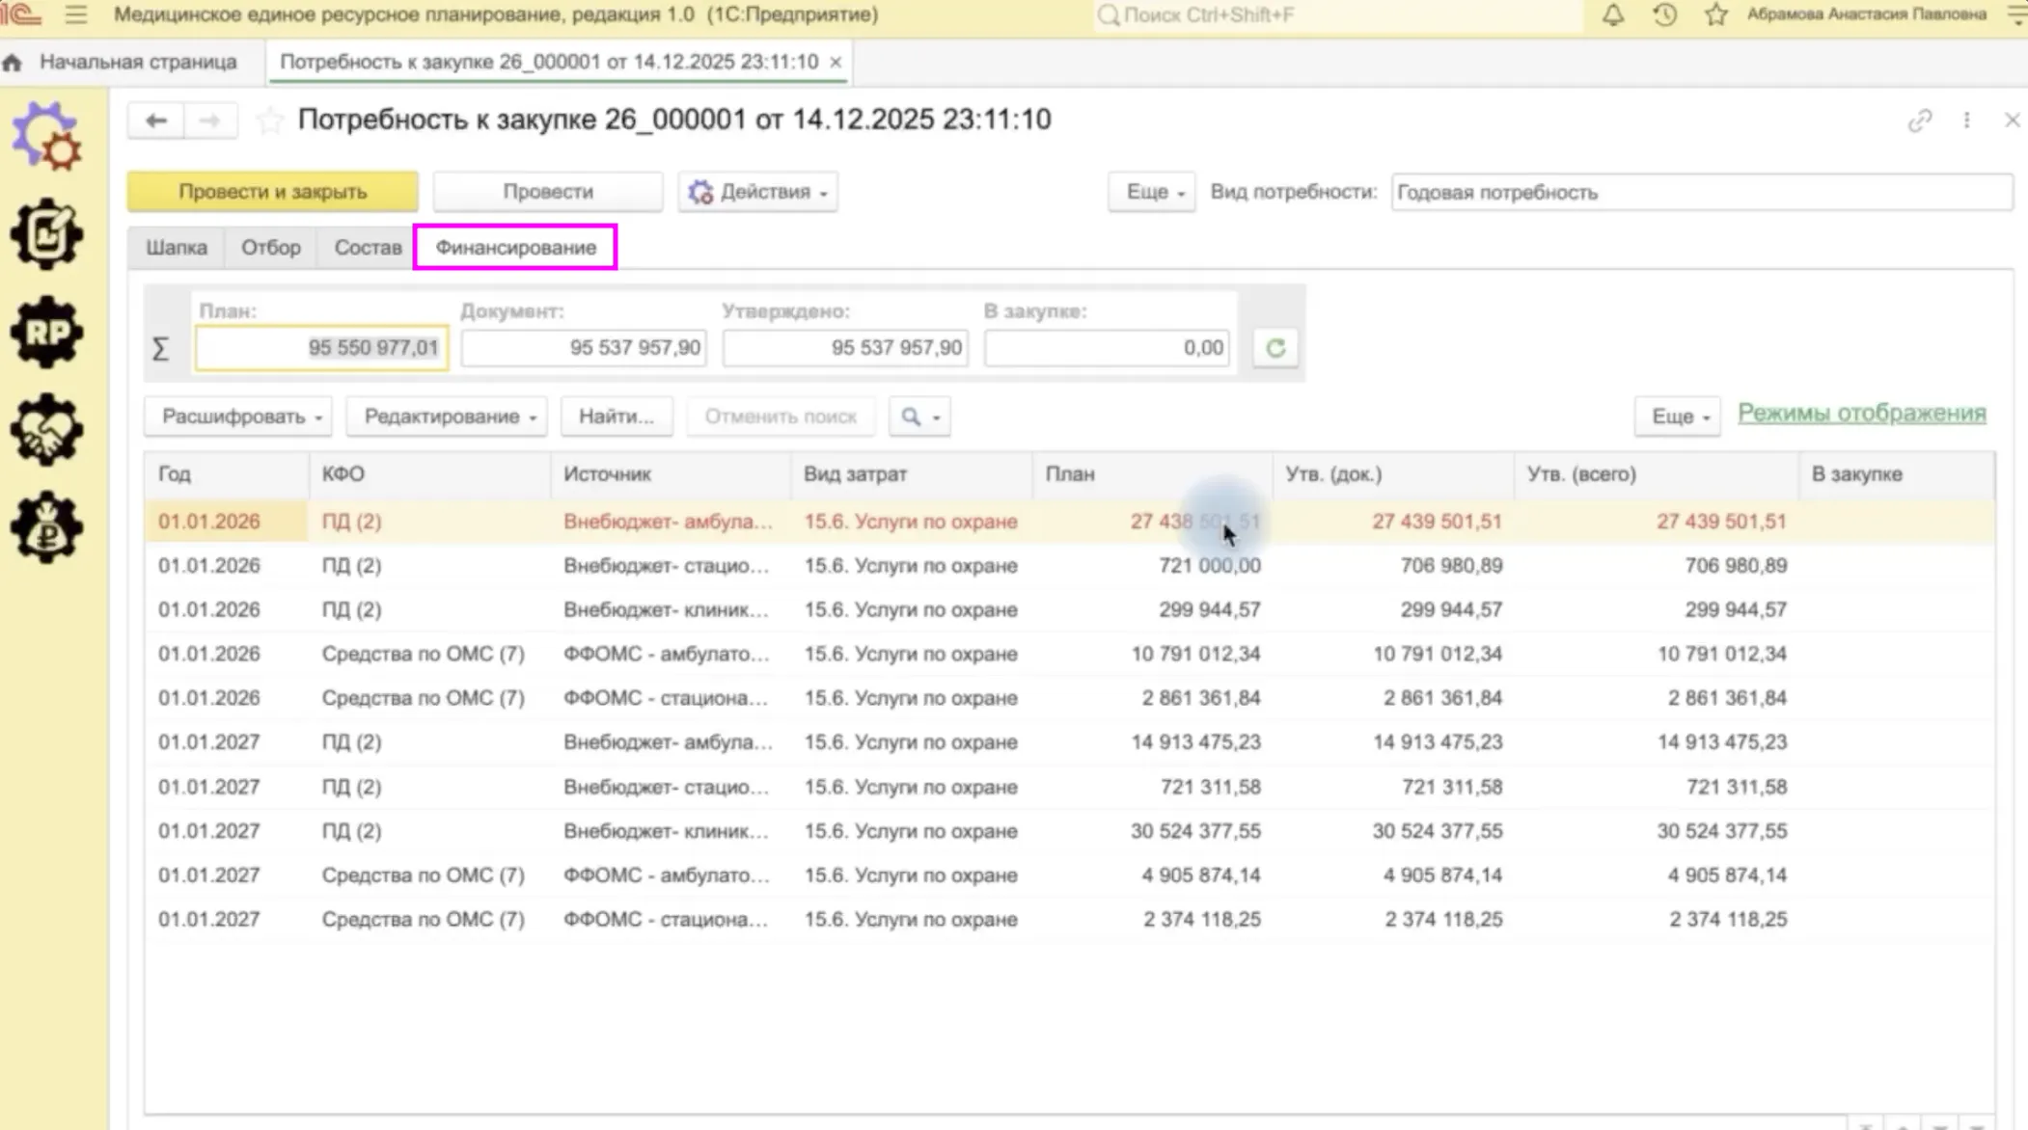
Task: Click the Провести button
Action: (x=548, y=192)
